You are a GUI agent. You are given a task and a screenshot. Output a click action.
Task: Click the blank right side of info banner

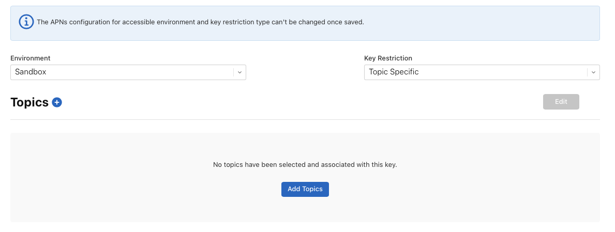[491, 23]
